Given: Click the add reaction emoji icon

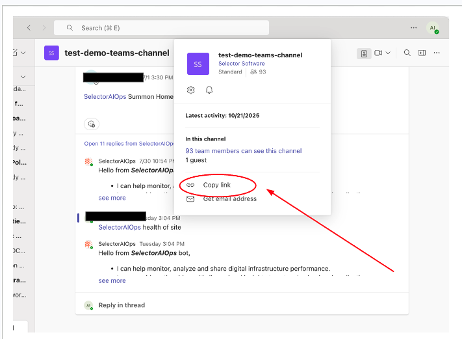Looking at the screenshot, I should 92,124.
